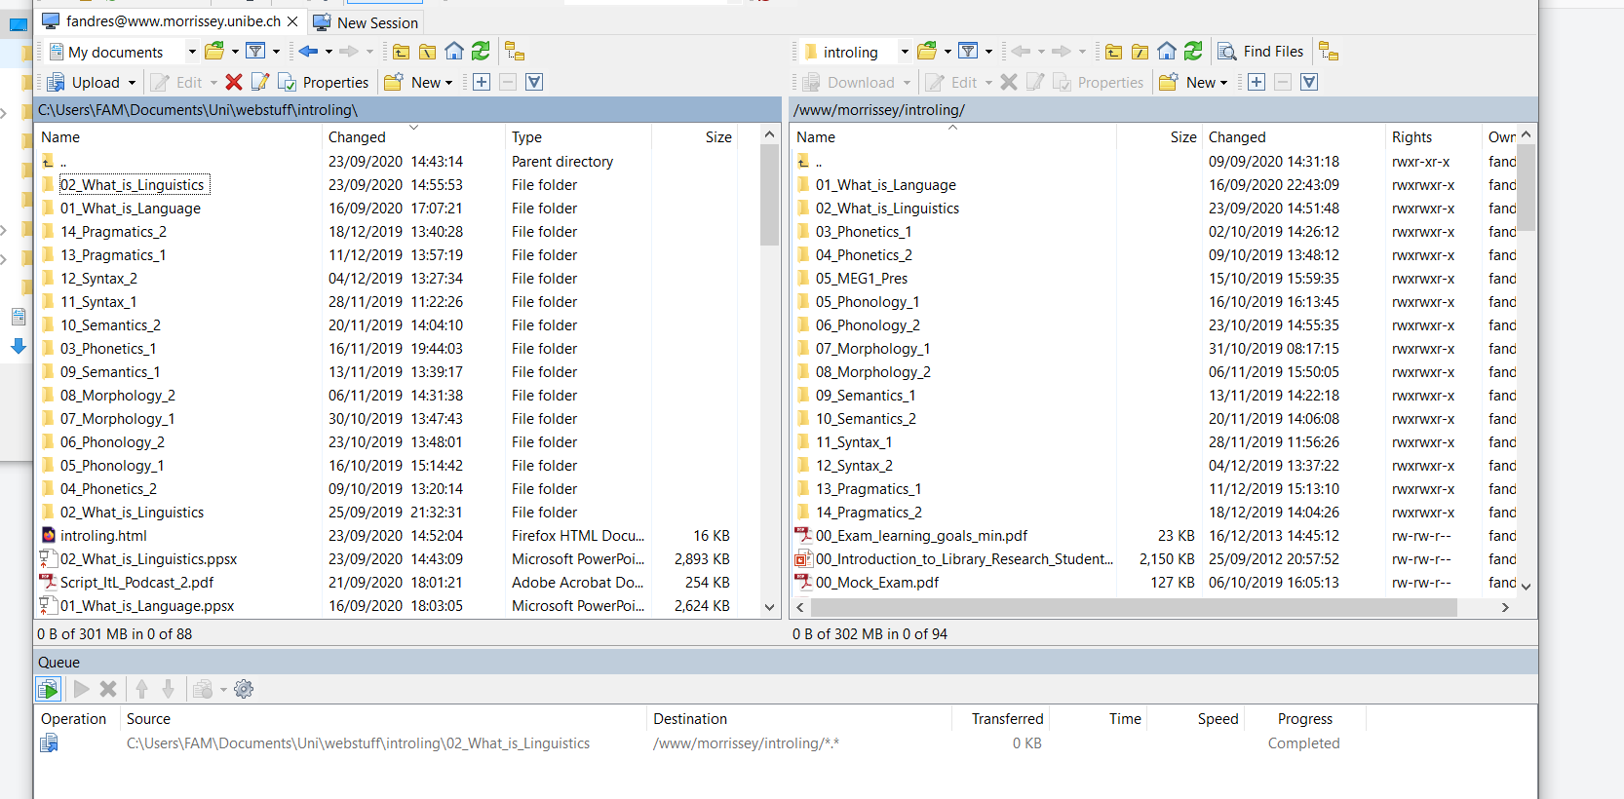Open the remote introling directory dropdown
The image size is (1624, 799).
(905, 52)
